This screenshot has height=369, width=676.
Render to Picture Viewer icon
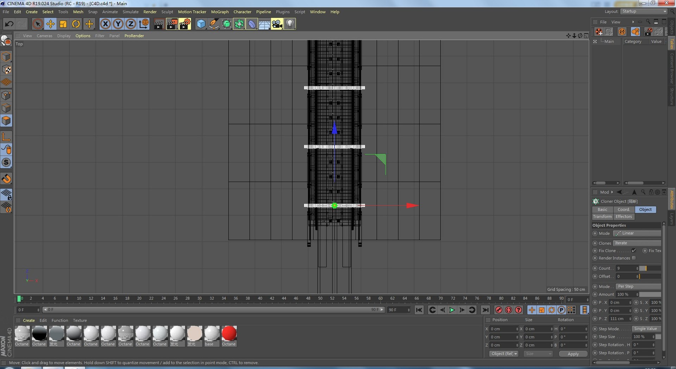pyautogui.click(x=172, y=24)
